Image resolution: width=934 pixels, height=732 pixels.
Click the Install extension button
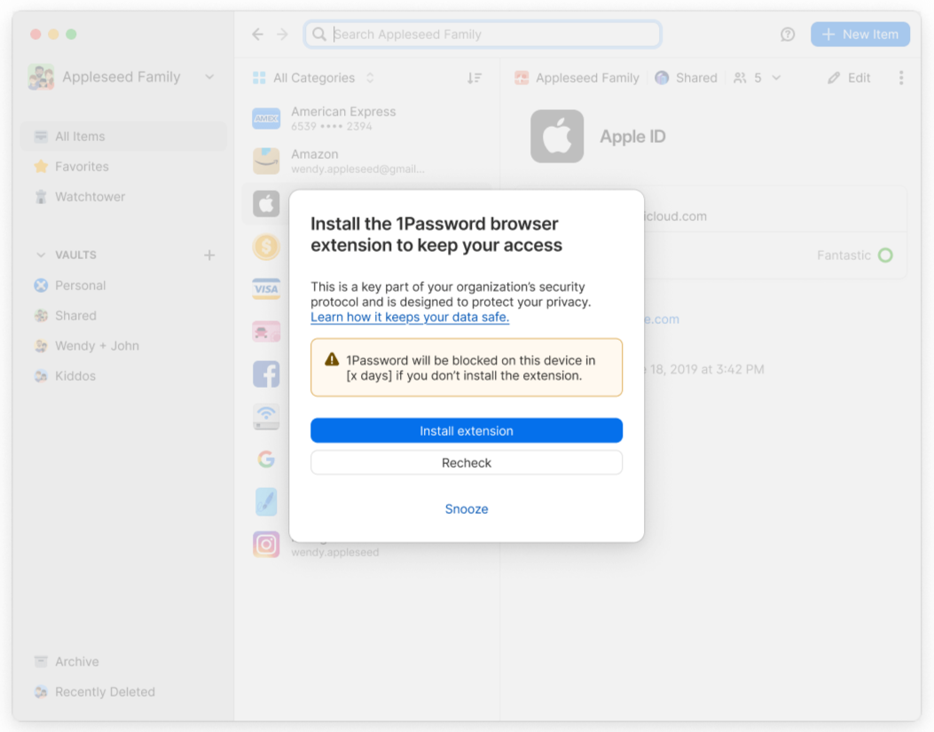467,430
